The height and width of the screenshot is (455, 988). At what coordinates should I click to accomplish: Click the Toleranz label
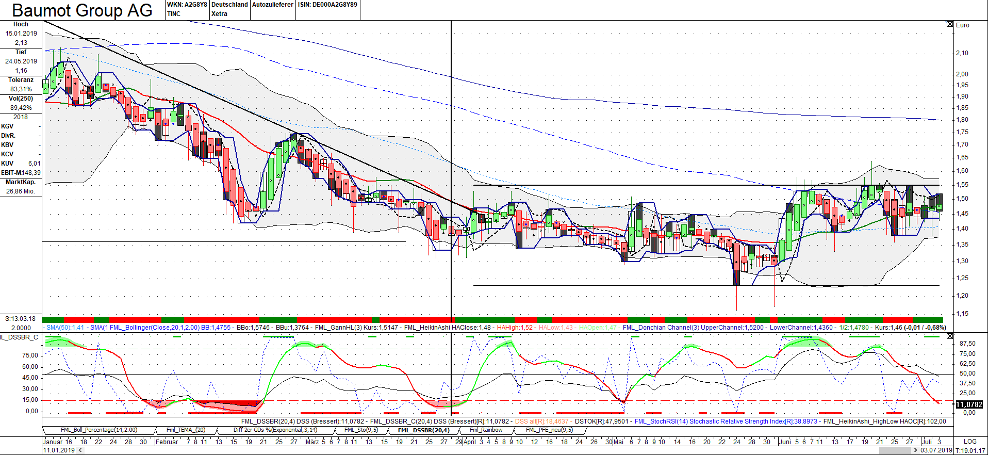[x=21, y=80]
